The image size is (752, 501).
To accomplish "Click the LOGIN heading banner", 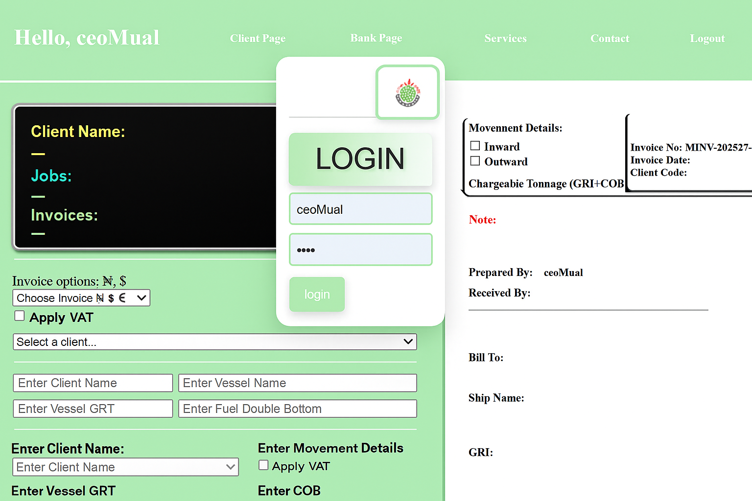I will 360,159.
